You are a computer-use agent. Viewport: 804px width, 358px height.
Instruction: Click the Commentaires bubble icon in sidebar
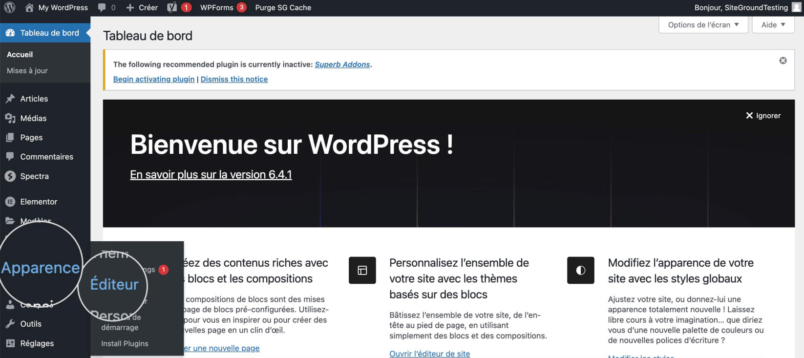[10, 157]
